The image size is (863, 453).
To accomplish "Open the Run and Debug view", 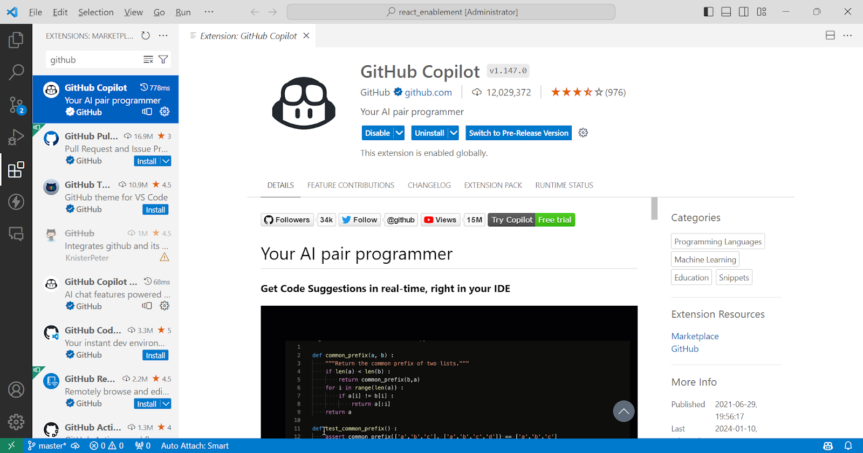I will tap(16, 137).
